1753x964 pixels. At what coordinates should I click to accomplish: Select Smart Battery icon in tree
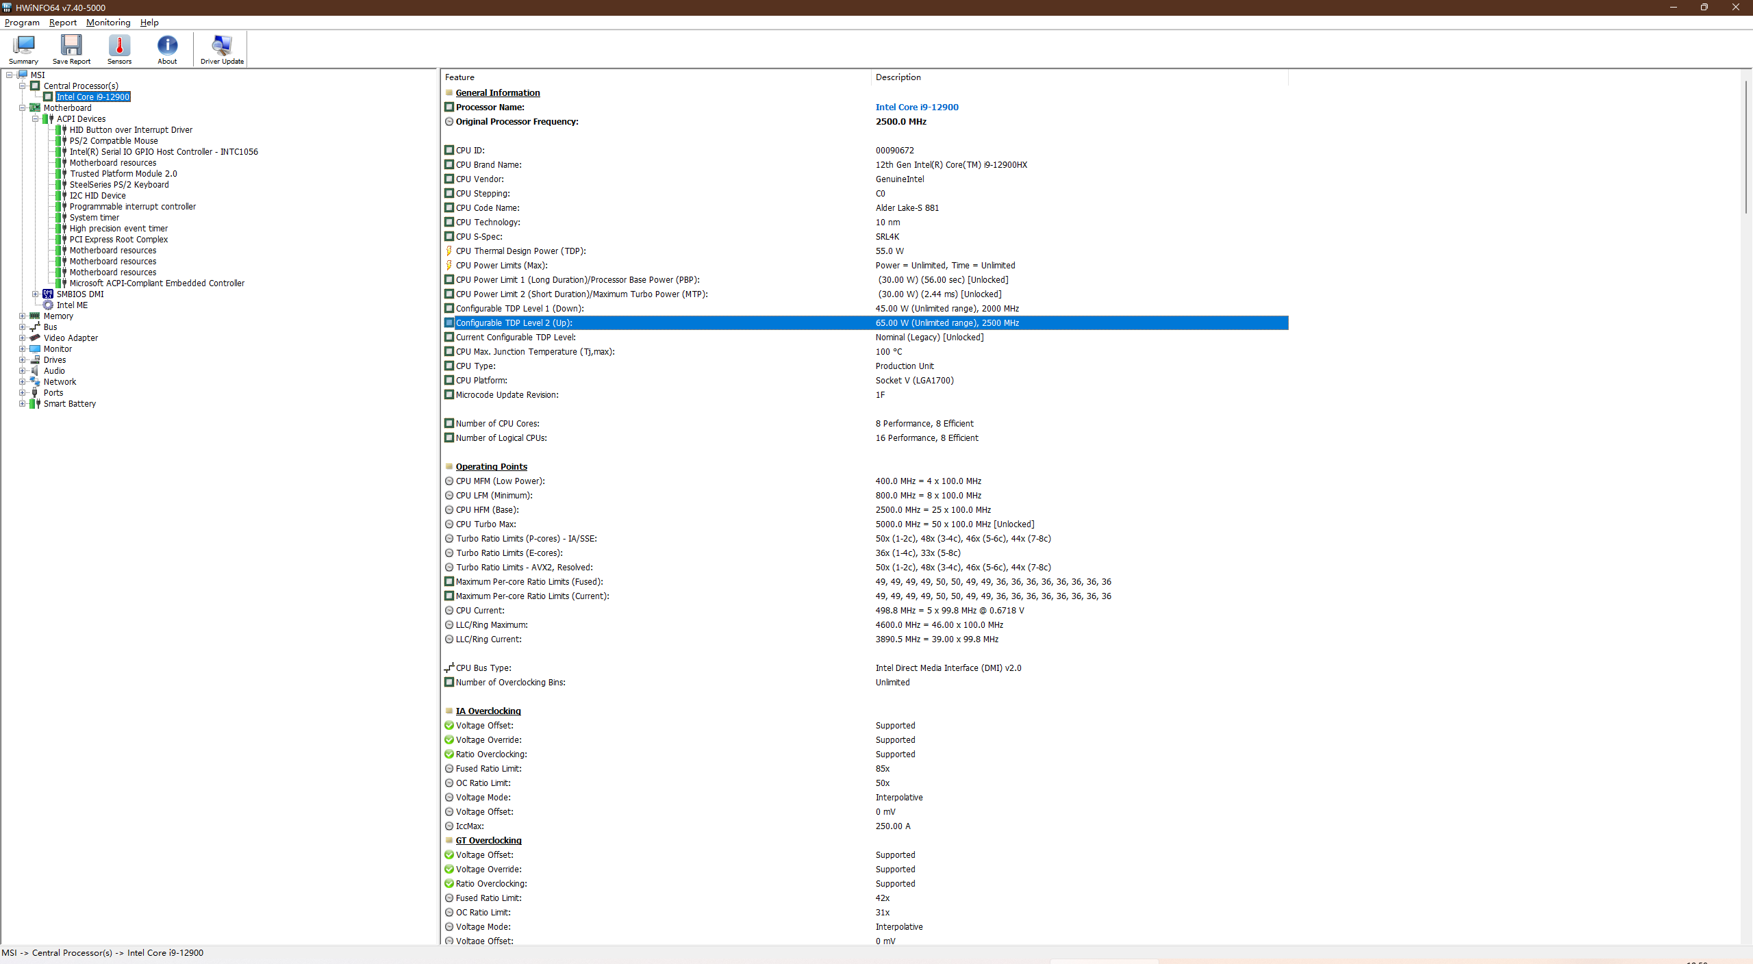(35, 404)
